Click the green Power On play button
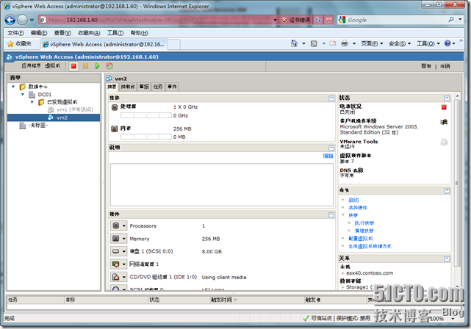471x329 pixels. click(97, 66)
